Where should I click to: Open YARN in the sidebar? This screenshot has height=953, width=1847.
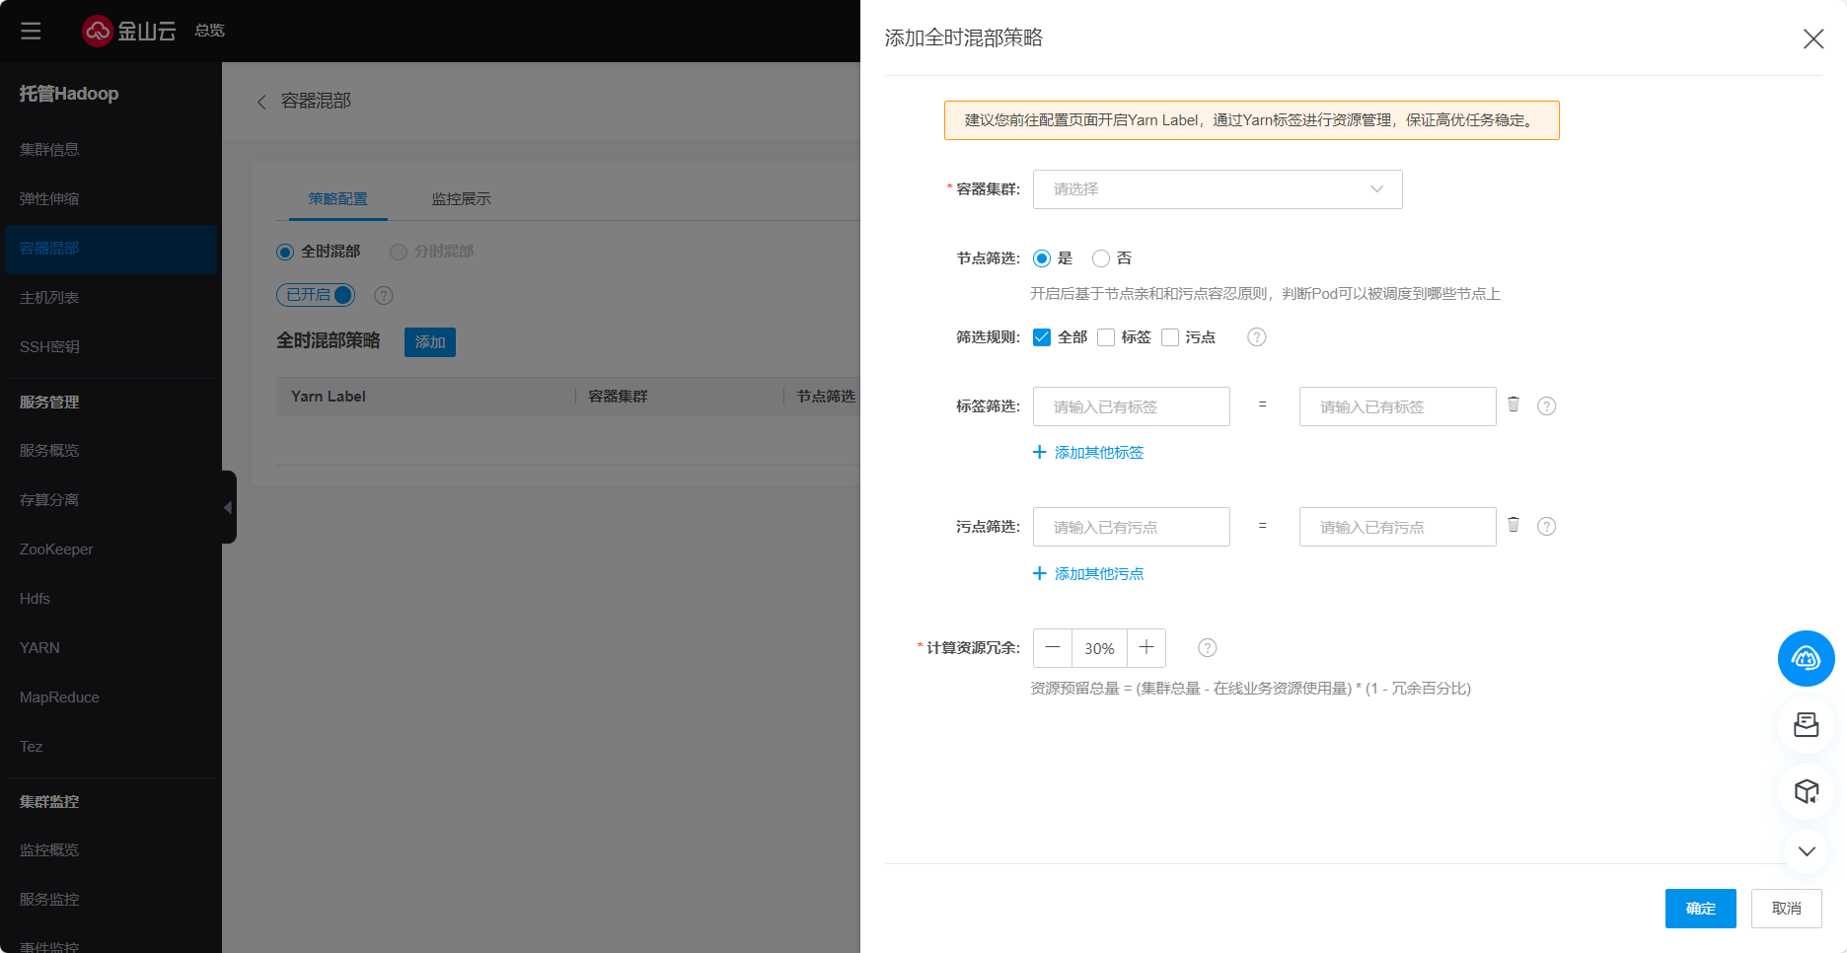(39, 648)
